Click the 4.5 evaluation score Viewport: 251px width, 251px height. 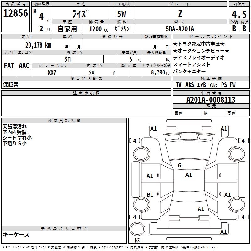click(x=239, y=14)
